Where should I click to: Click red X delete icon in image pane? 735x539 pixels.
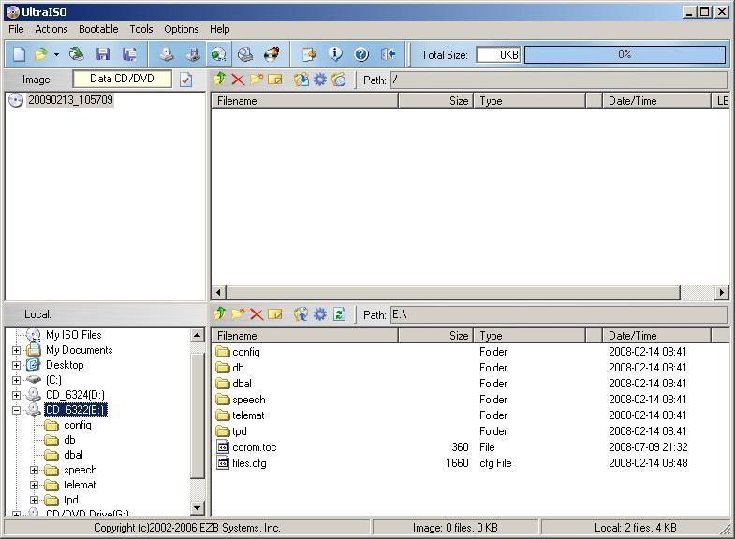click(x=238, y=80)
